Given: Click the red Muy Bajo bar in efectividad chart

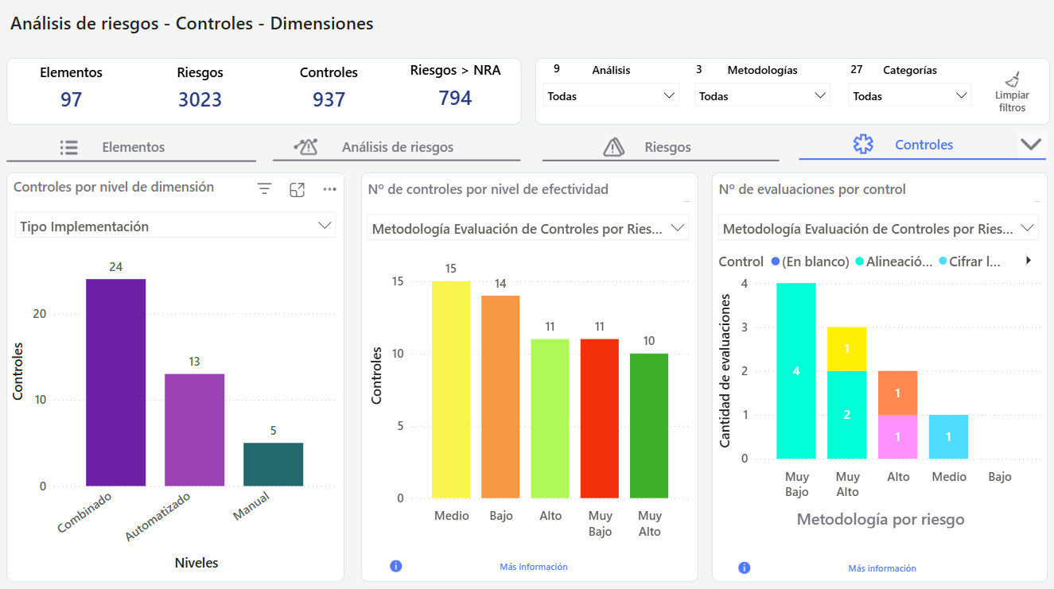Looking at the screenshot, I should click(x=600, y=418).
